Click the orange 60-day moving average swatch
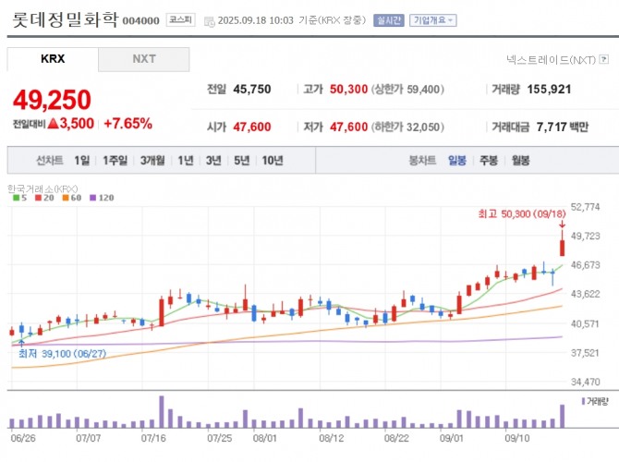Viewport: 619px width, 462px height. point(66,198)
